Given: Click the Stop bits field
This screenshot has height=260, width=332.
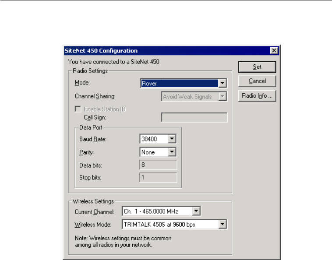Looking at the screenshot, I should 158,177.
